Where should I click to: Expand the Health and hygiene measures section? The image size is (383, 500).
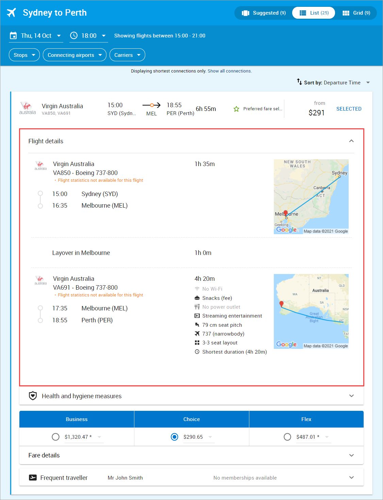(x=351, y=396)
